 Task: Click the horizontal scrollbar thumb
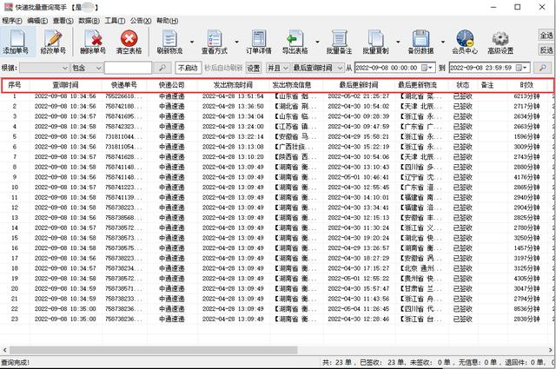153,350
